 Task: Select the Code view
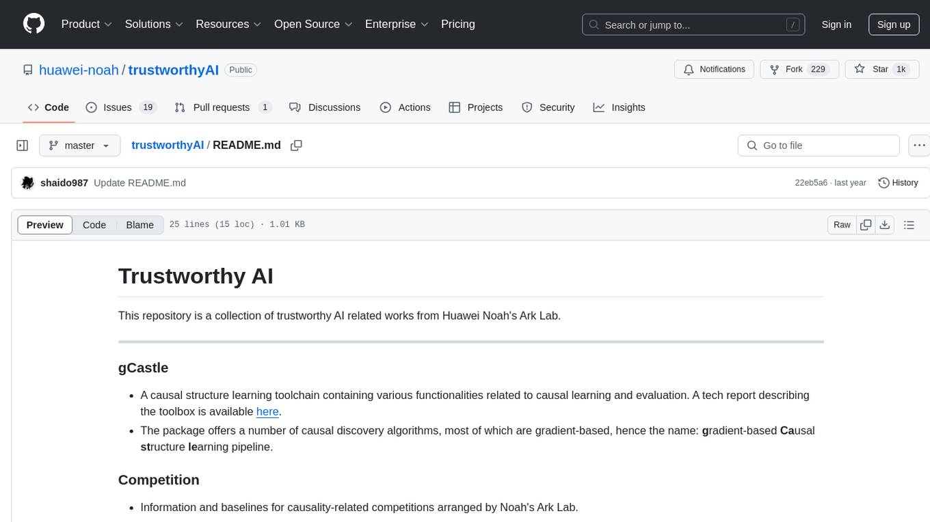click(94, 225)
